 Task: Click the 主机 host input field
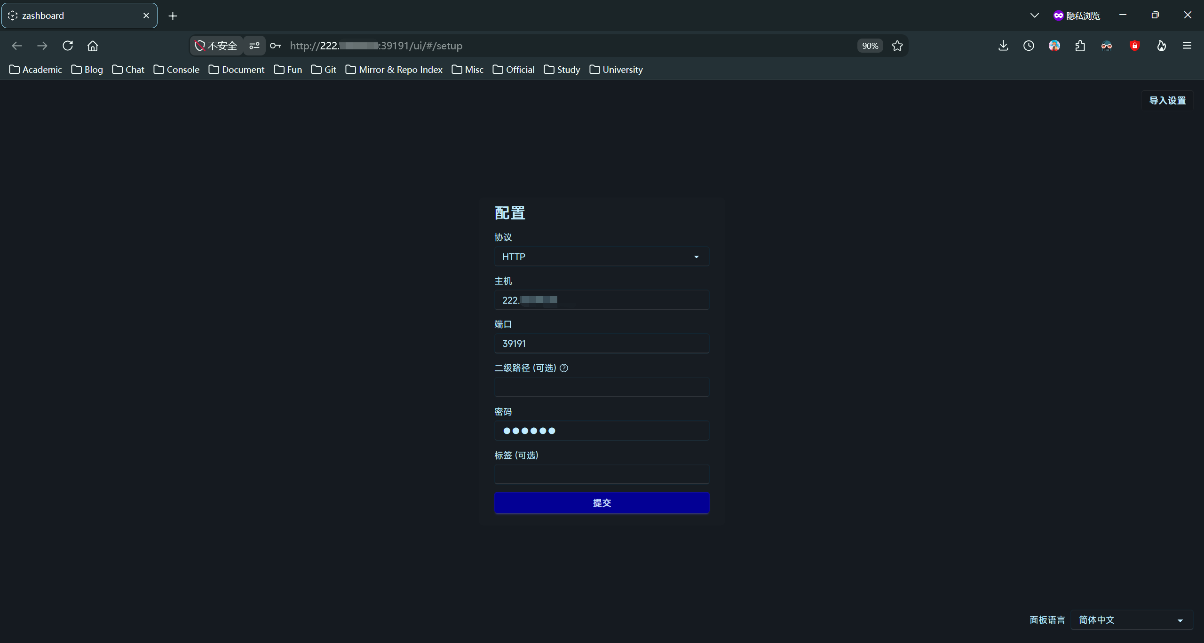click(602, 300)
